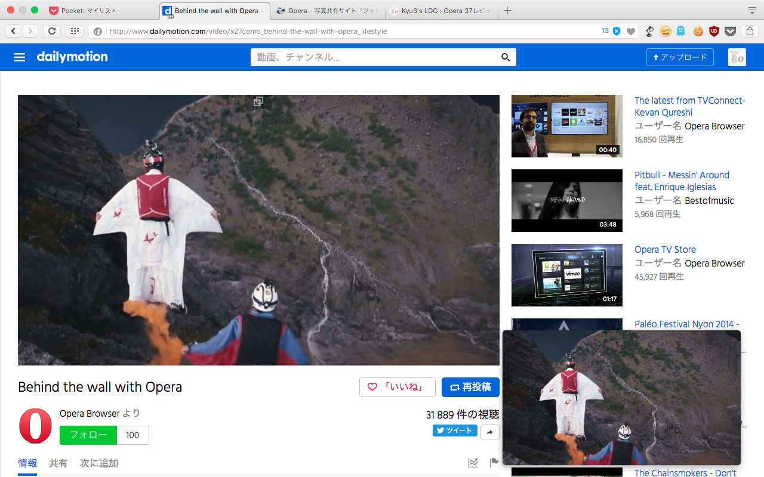Screen dimensions: 764x477
Task: Open the Paléo Festival Nyon 2014 link
Action: 687,324
